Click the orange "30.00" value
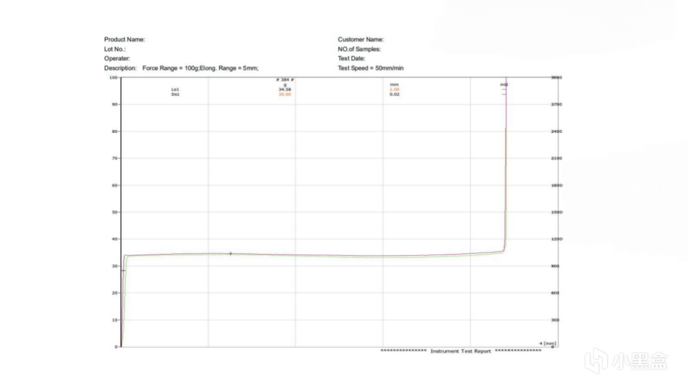Screen dimensions: 688x384 pyautogui.click(x=285, y=95)
